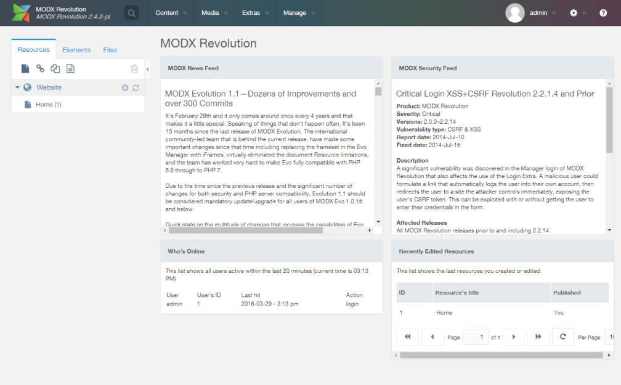The height and width of the screenshot is (385, 621).
Task: Open the help question mark icon
Action: coord(603,13)
